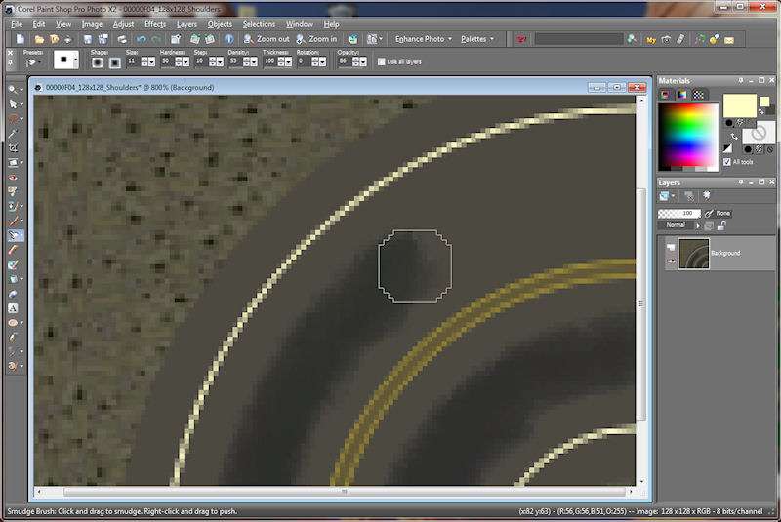Click the red Corel heart icon
Screen dimensions: 781x522
coord(521,39)
